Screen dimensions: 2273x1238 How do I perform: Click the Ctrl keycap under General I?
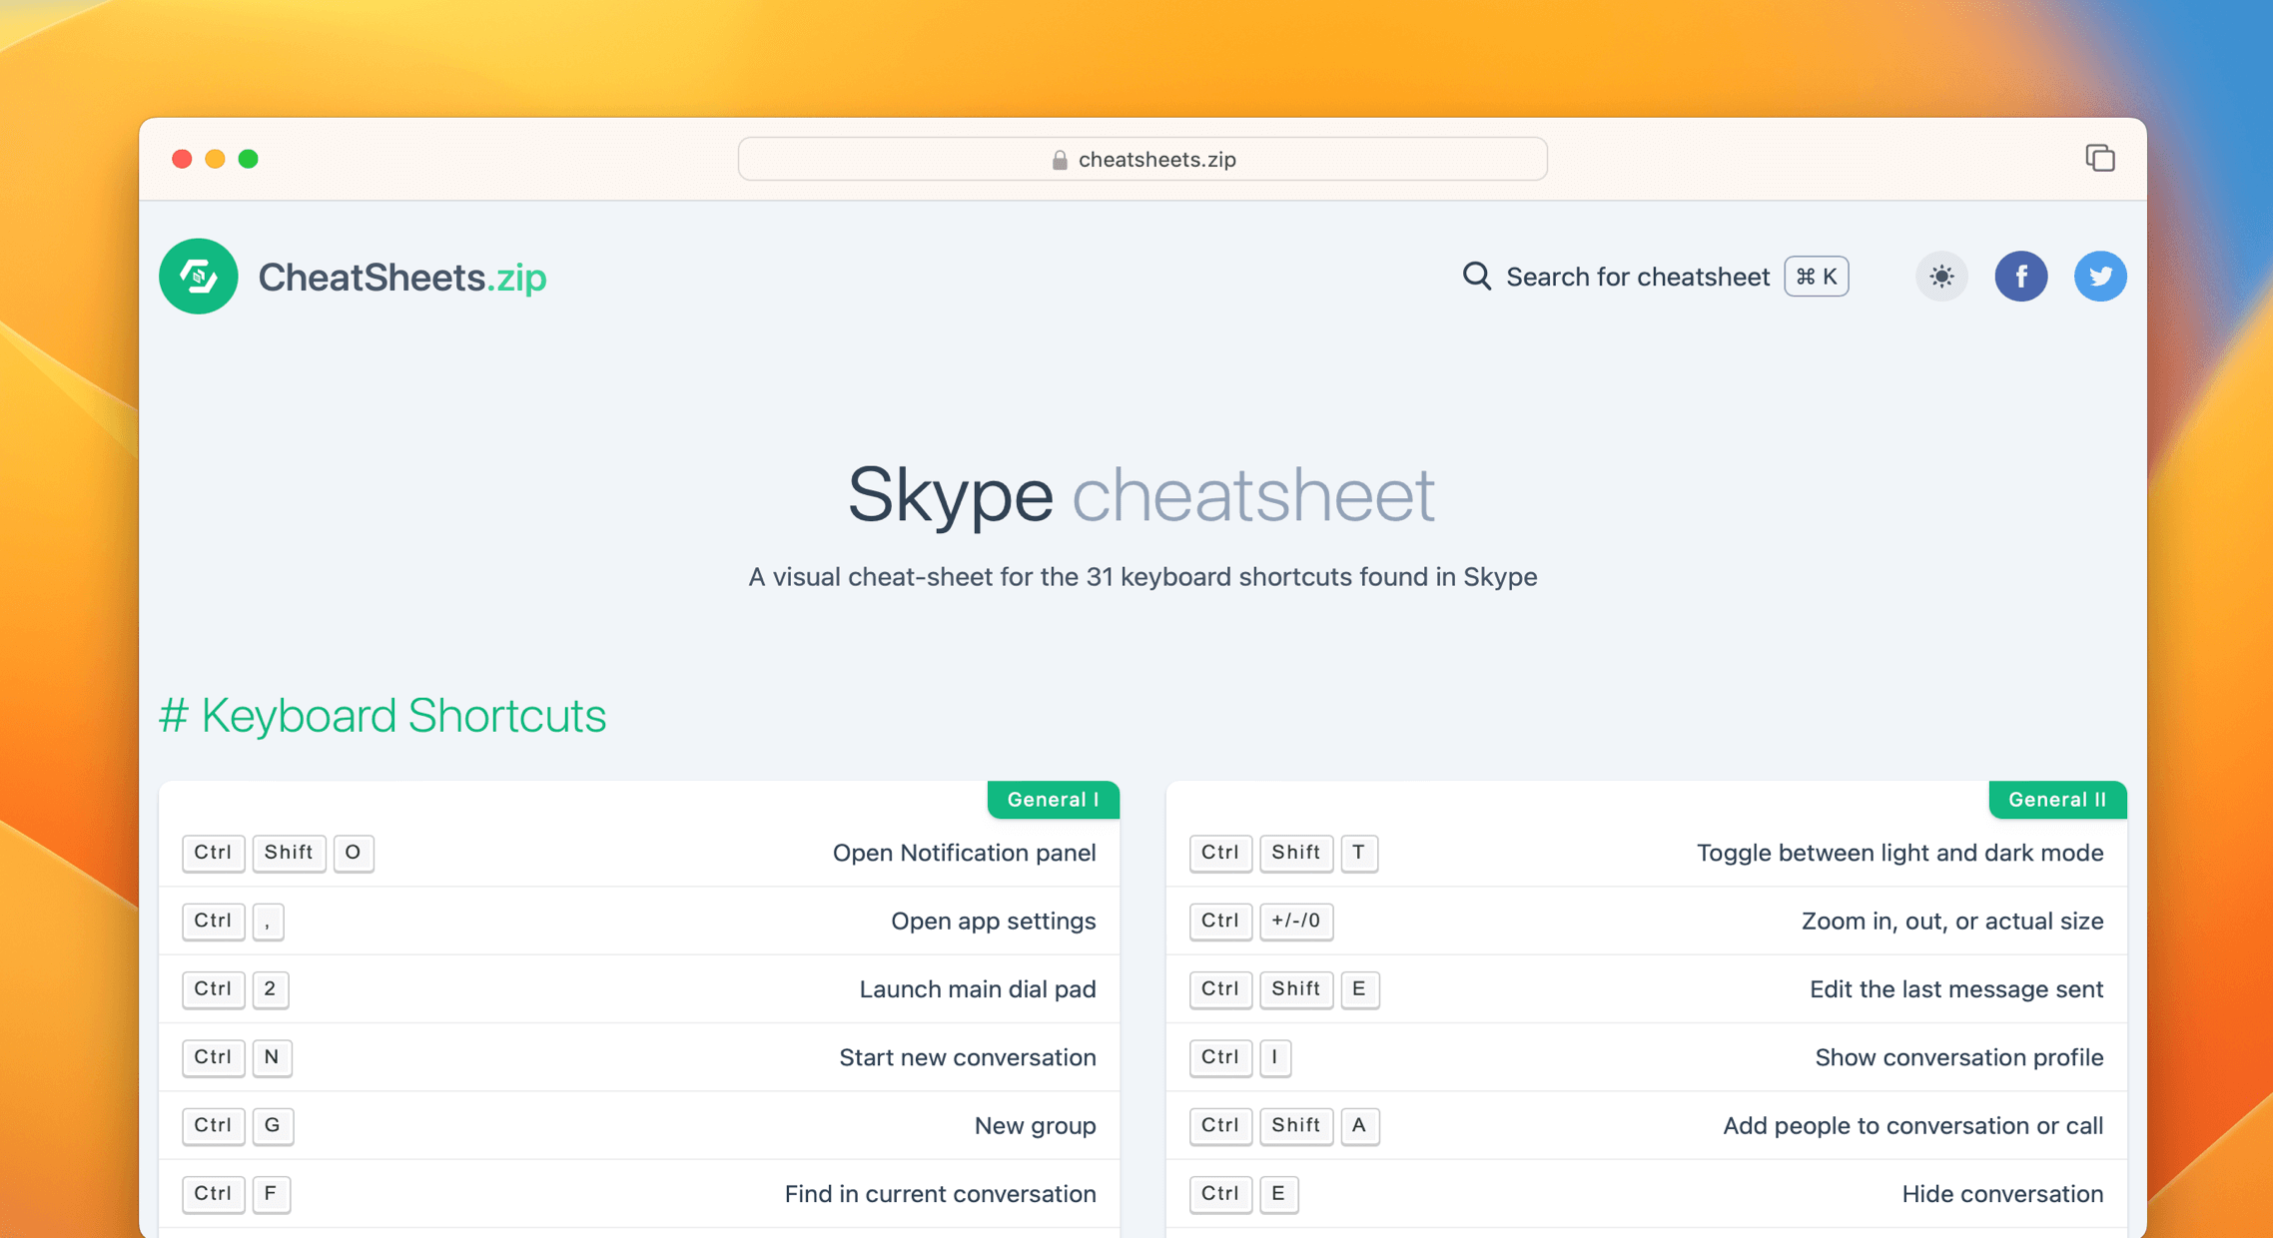click(213, 853)
